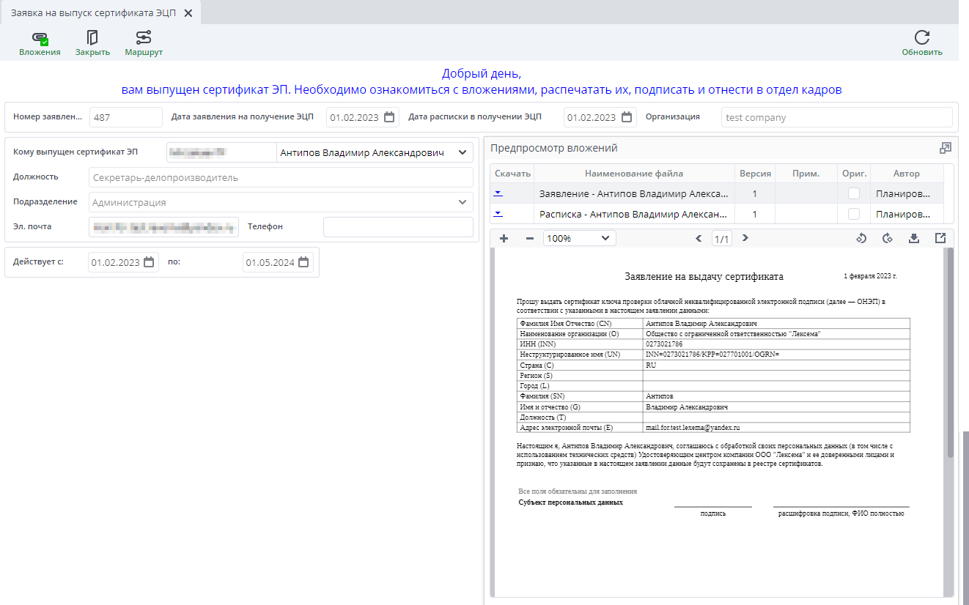Click the Номер заявления field with 487
Image resolution: width=969 pixels, height=605 pixels.
pyautogui.click(x=126, y=117)
